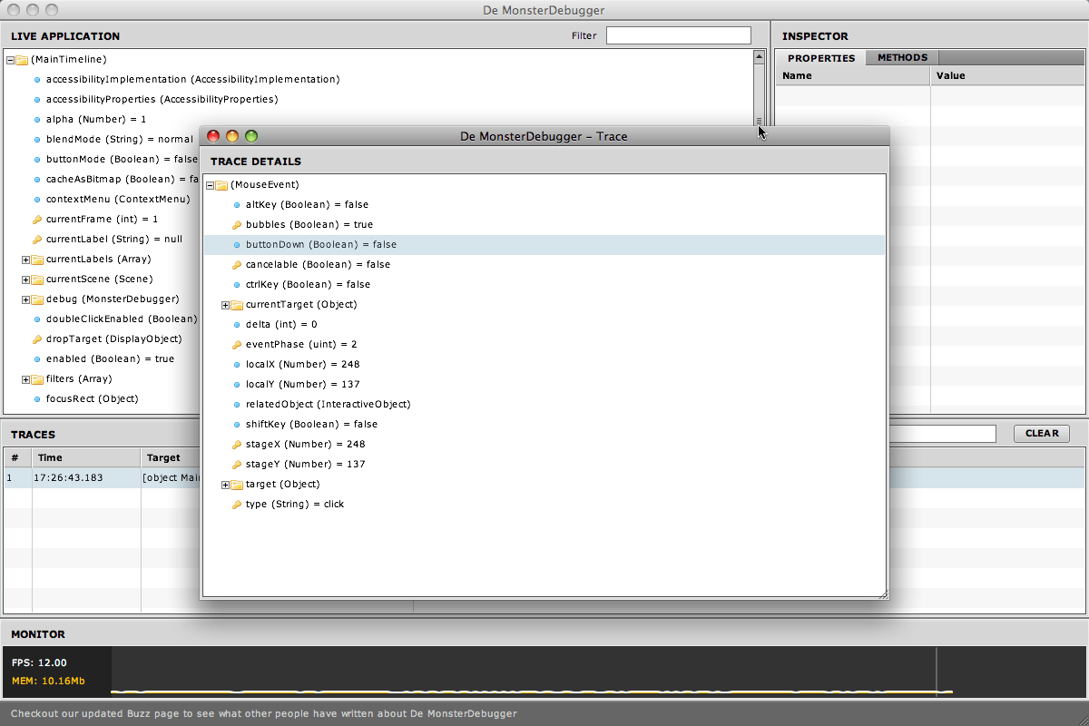Image resolution: width=1089 pixels, height=726 pixels.
Task: Expand the target (Object) node in Trace window
Action: tap(226, 485)
